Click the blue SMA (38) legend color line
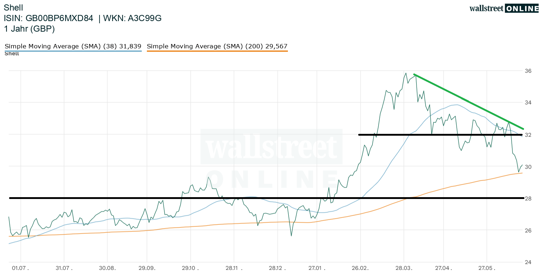The height and width of the screenshot is (271, 543). [x=73, y=51]
